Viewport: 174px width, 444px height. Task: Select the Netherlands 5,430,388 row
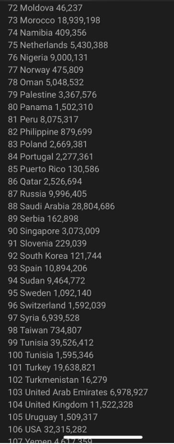(x=58, y=45)
